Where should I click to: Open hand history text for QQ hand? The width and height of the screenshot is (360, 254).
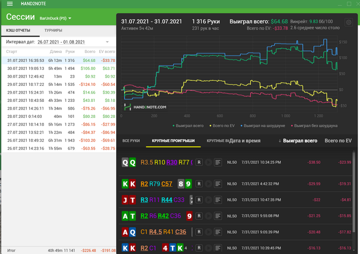(x=218, y=162)
